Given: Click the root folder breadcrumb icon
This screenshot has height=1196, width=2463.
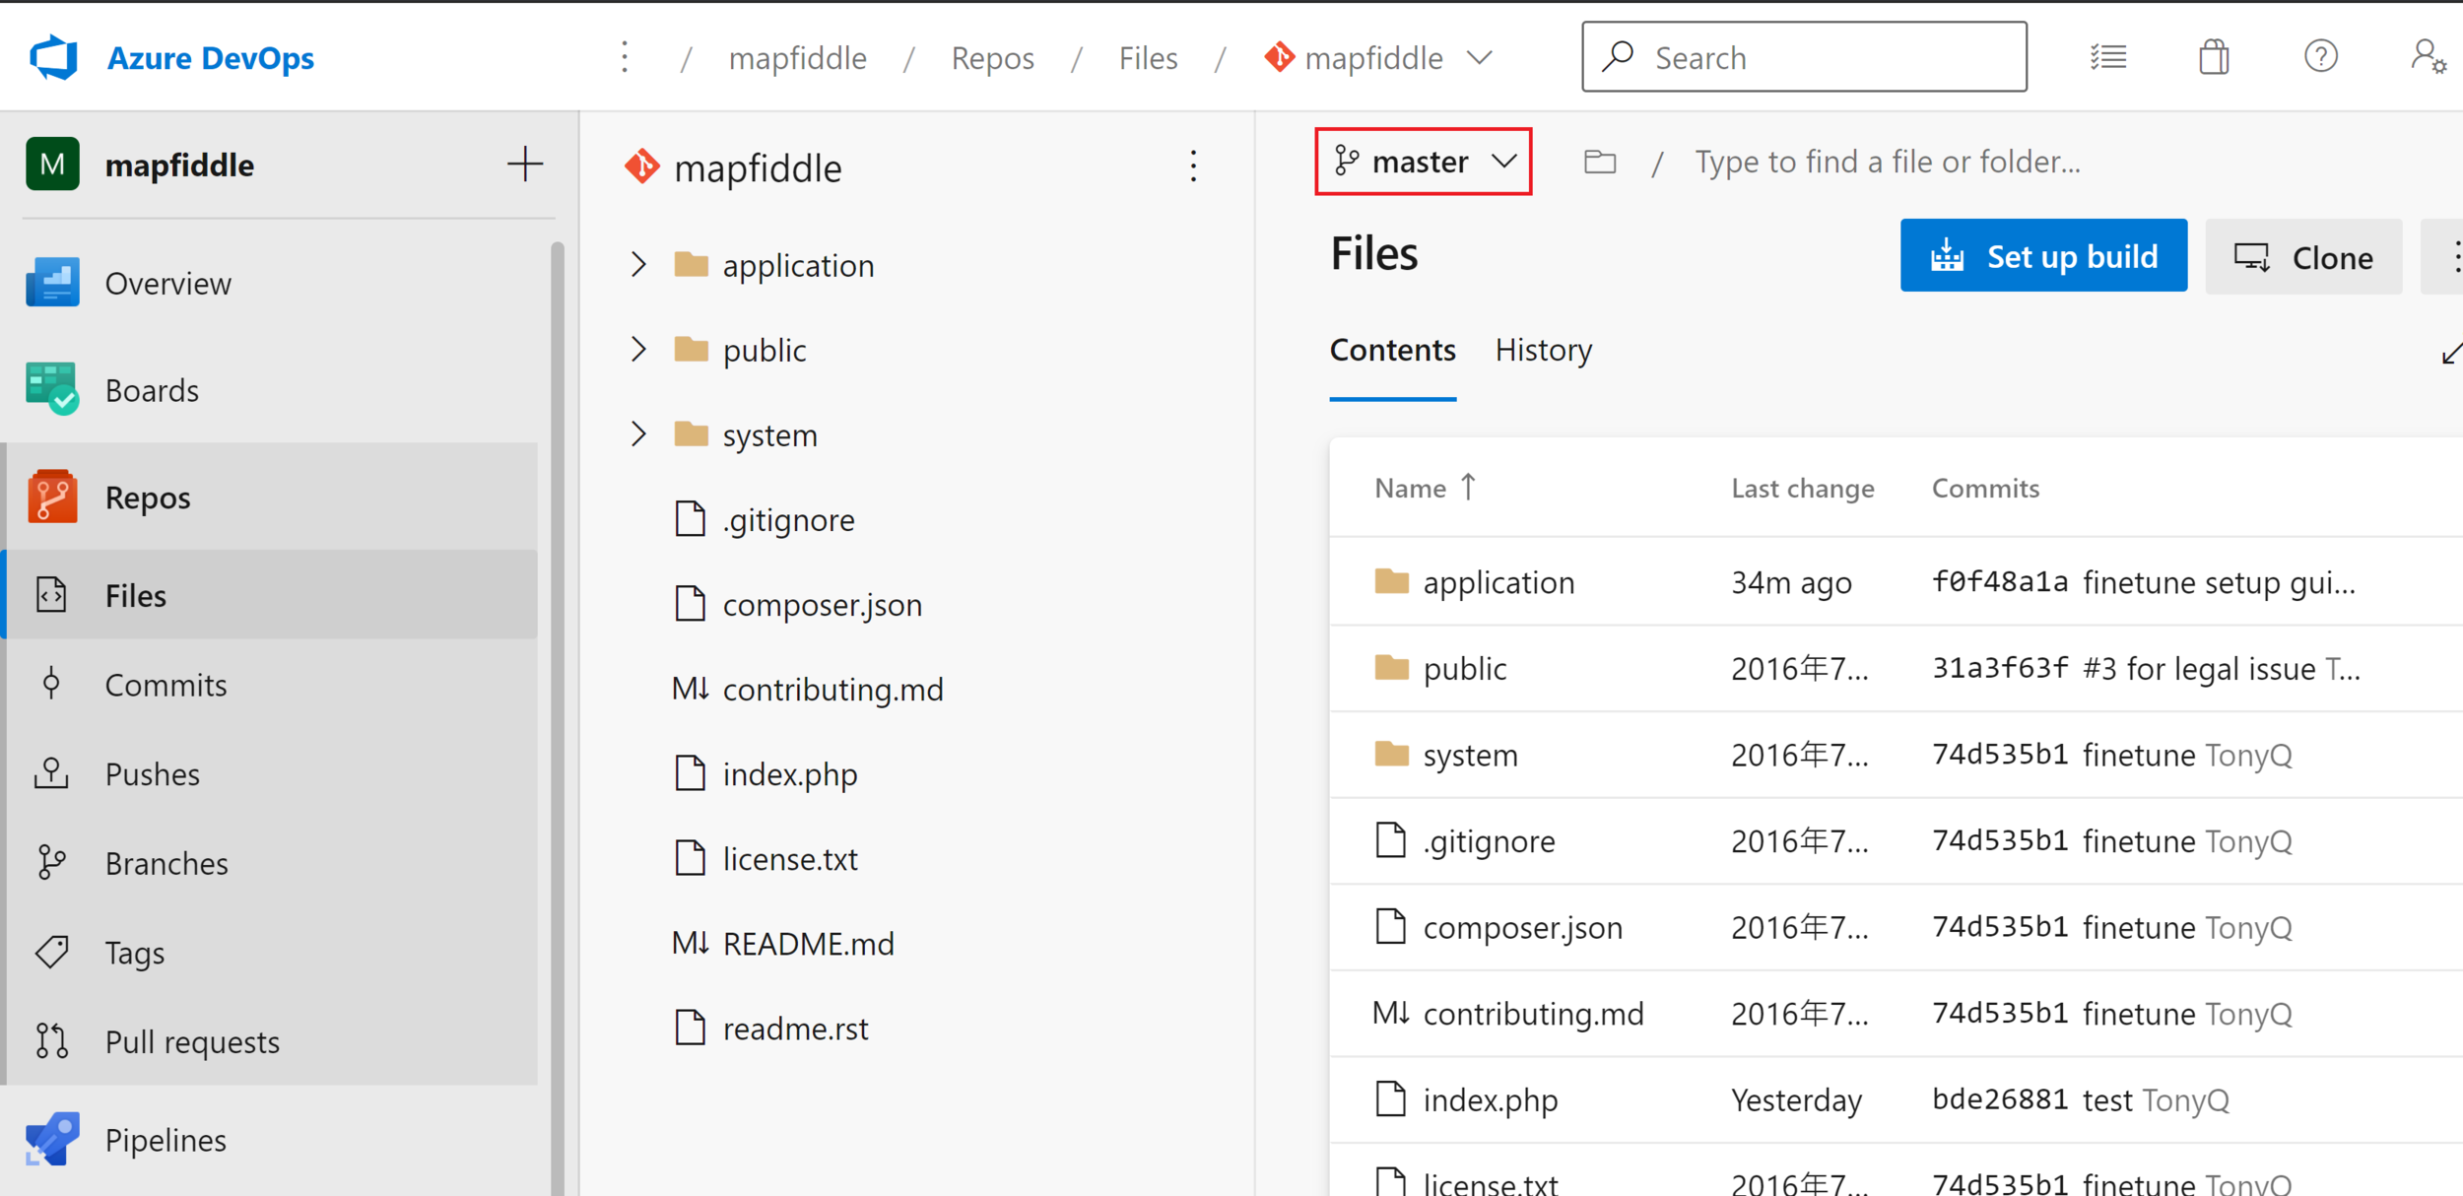Looking at the screenshot, I should click(x=1600, y=162).
